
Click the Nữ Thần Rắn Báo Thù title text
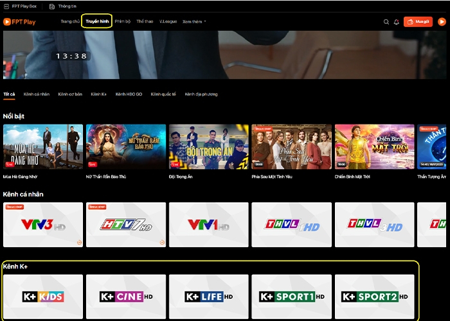pyautogui.click(x=106, y=177)
